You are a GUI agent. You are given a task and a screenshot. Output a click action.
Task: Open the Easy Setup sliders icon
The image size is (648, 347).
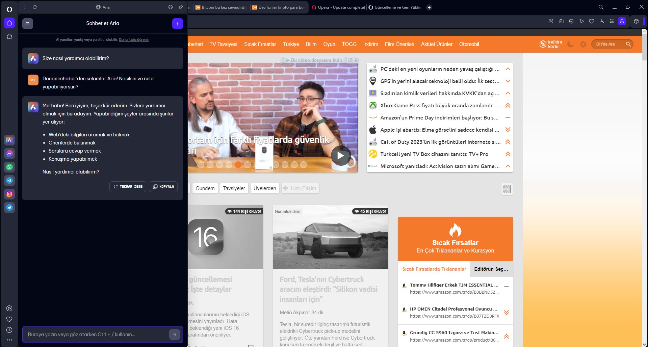coord(612,21)
